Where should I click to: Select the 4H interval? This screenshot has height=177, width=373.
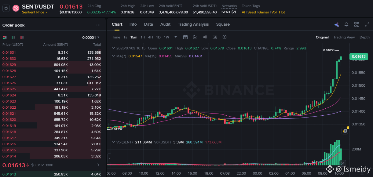tap(150, 37)
